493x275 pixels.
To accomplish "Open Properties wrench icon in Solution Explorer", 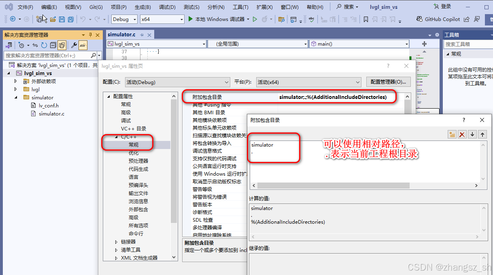I will pos(74,45).
